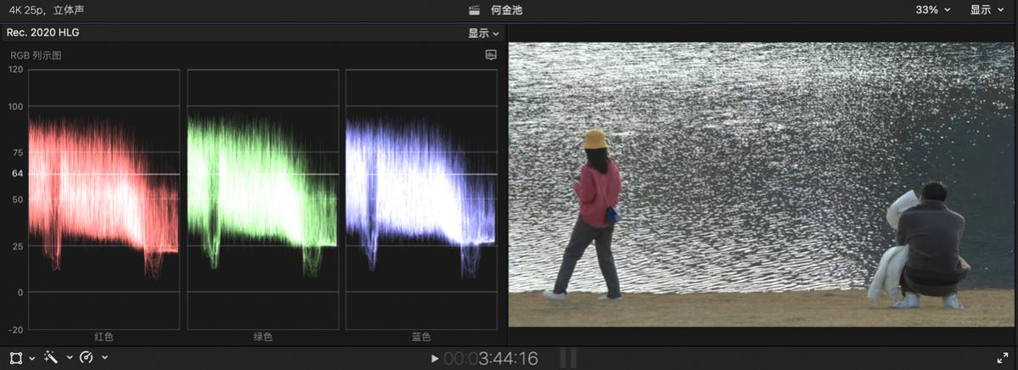The height and width of the screenshot is (370, 1018).
Task: Click the retime speedometer icon
Action: pyautogui.click(x=86, y=358)
